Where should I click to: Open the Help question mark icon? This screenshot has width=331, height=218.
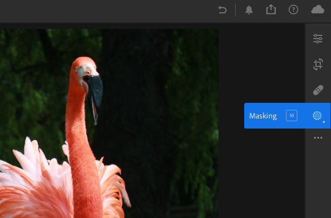click(x=294, y=10)
